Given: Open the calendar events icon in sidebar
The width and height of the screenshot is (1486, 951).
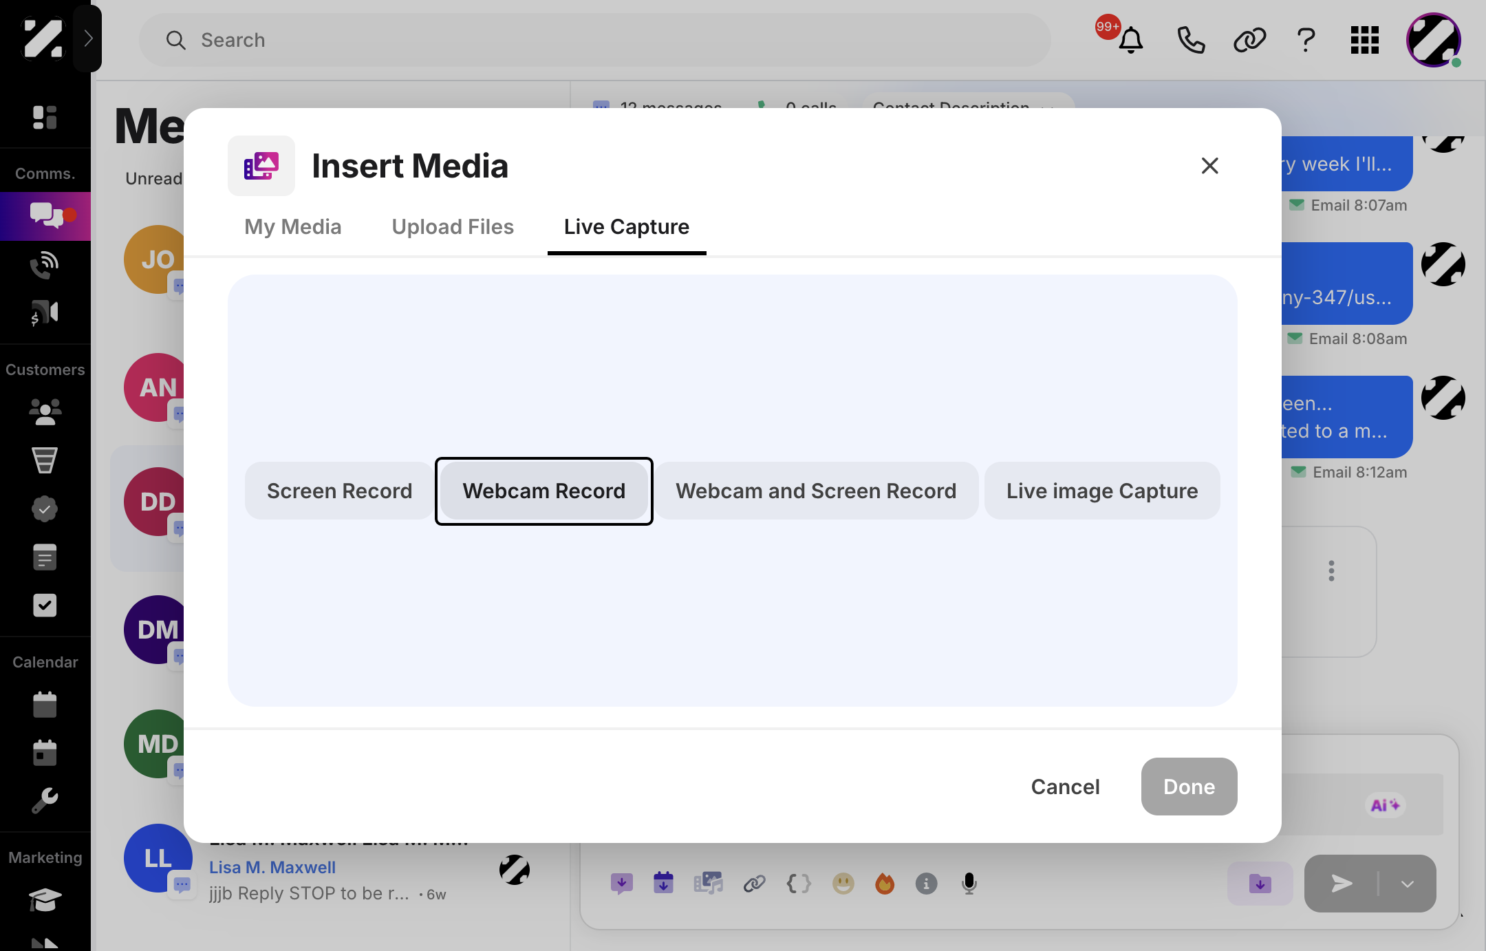Looking at the screenshot, I should click(45, 753).
